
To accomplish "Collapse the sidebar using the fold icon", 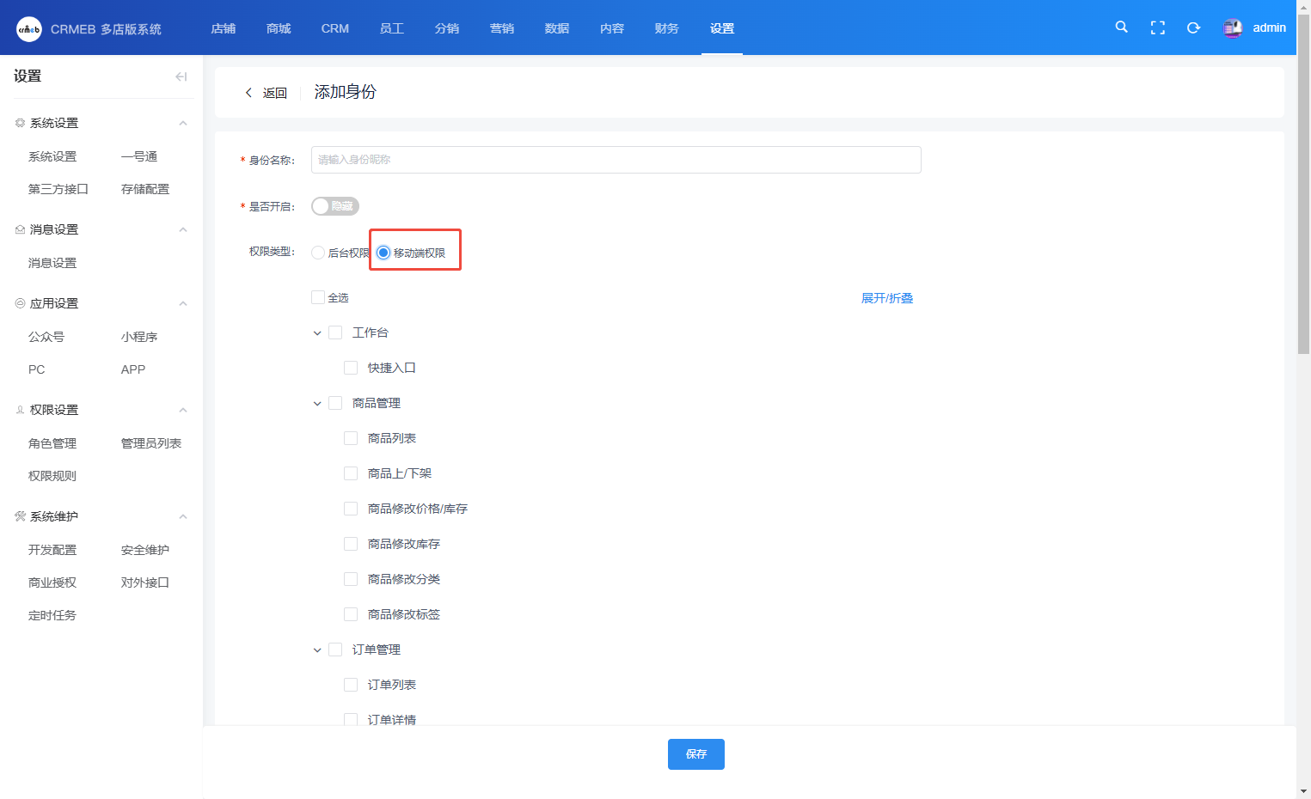I will click(x=181, y=76).
